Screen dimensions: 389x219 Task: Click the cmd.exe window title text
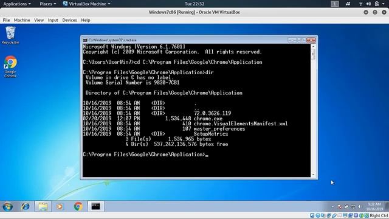[x=112, y=40]
